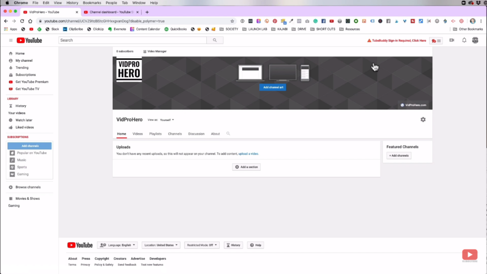487x274 pixels.
Task: Switch to the Playlists channel tab
Action: (x=156, y=134)
